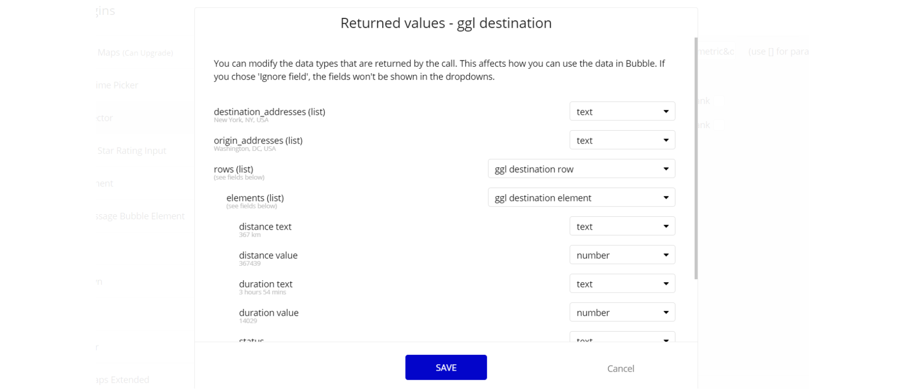Select Star Rating Input plugin

(x=132, y=150)
